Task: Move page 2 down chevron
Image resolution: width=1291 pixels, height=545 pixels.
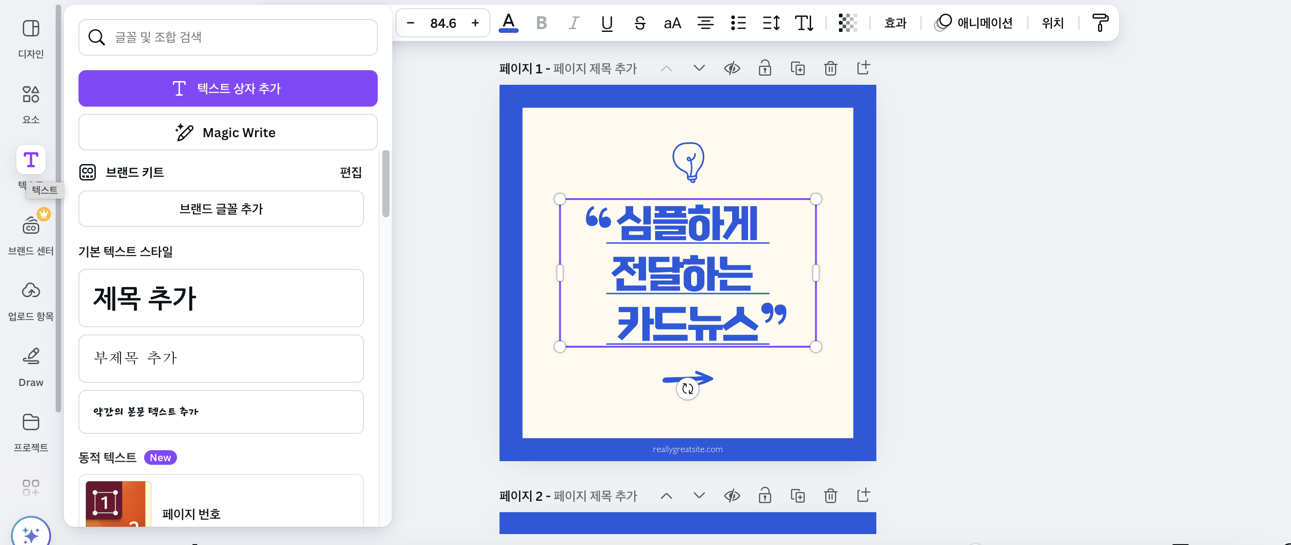Action: 698,495
